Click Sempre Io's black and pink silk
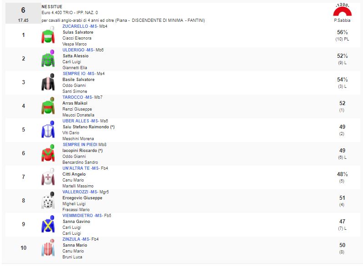363x268 pixels. click(x=48, y=82)
